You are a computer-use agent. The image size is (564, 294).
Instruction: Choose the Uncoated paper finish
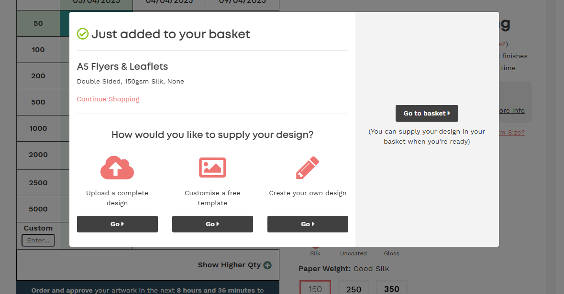(x=353, y=253)
